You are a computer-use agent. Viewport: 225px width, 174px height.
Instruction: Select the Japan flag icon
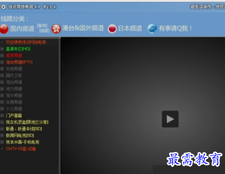(112, 29)
